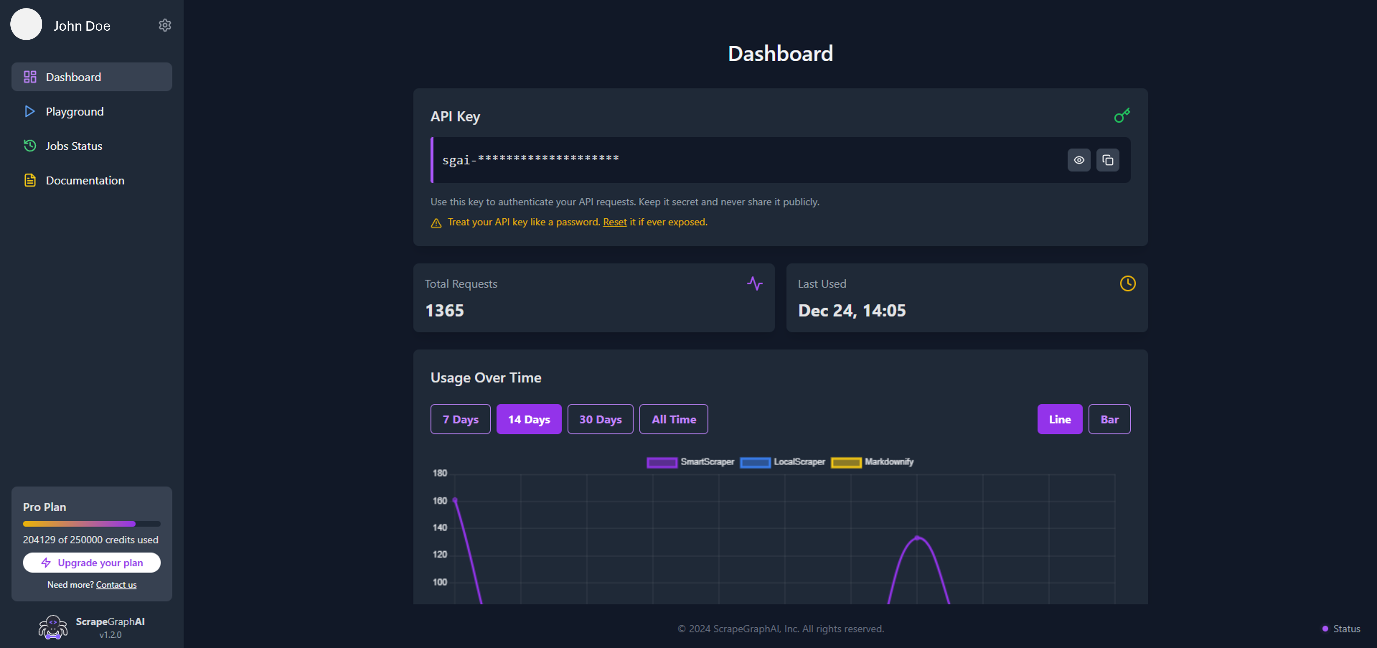The height and width of the screenshot is (648, 1377).
Task: Copy the API key to clipboard
Action: tap(1108, 160)
